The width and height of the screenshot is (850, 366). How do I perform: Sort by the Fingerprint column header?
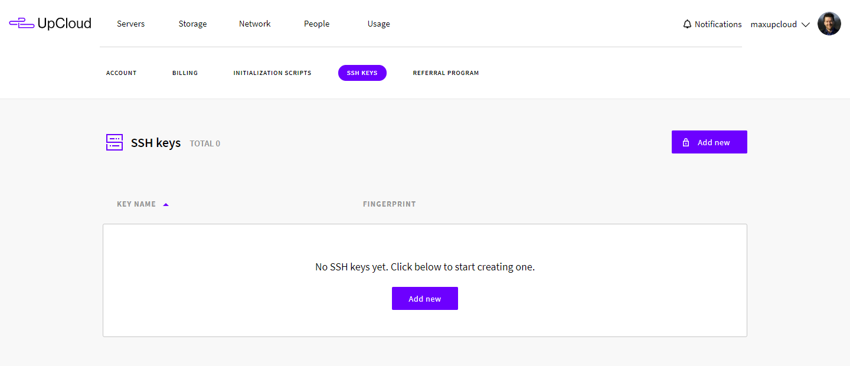coord(389,204)
